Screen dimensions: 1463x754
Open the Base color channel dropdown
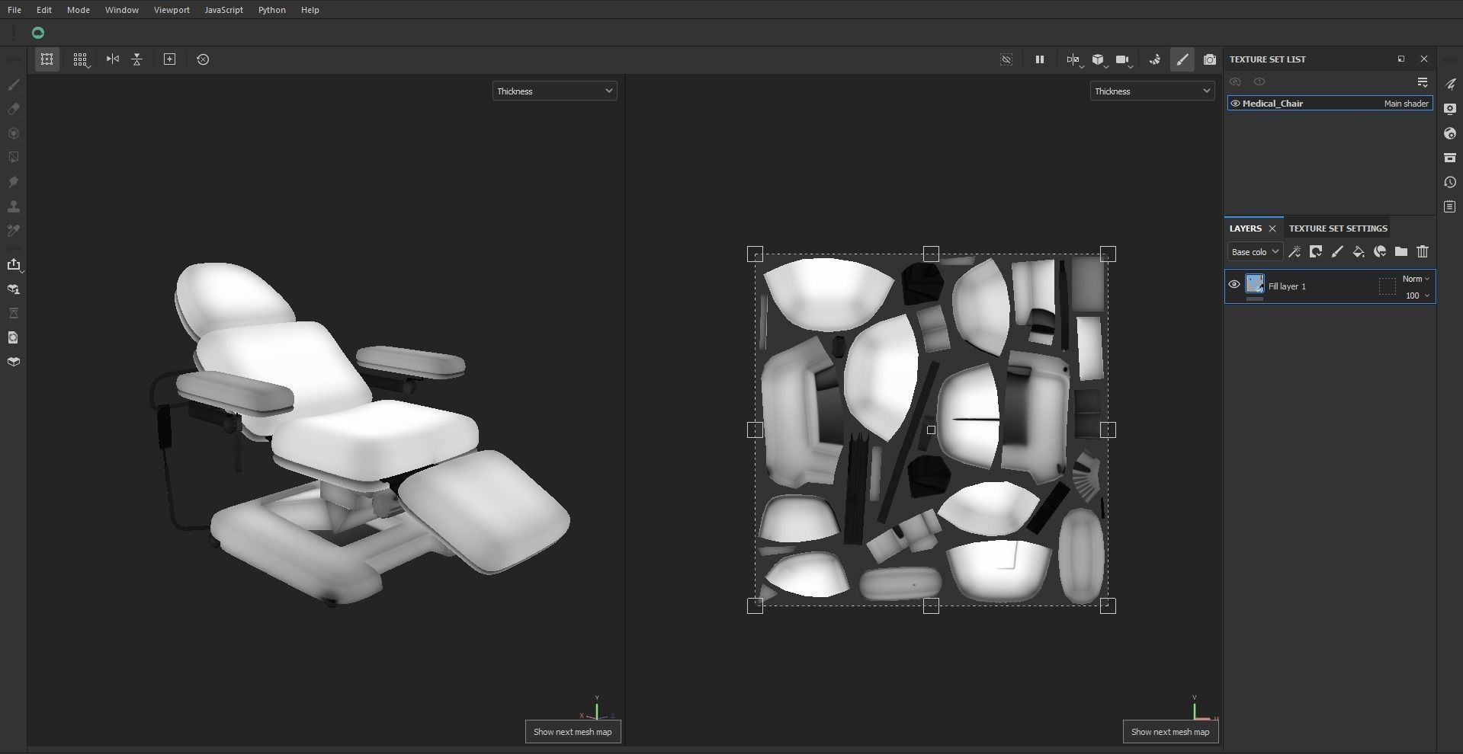tap(1255, 252)
